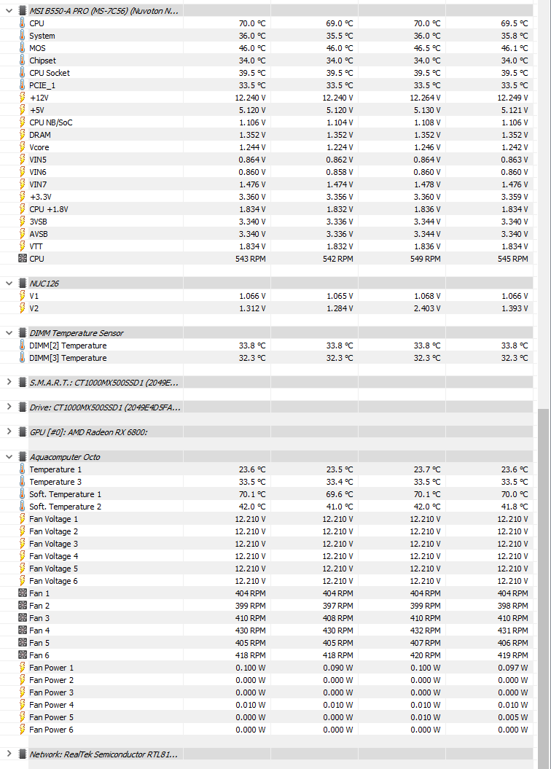Select the Temperature 3 row label
Viewport: 551px width, 769px height.
pyautogui.click(x=55, y=482)
